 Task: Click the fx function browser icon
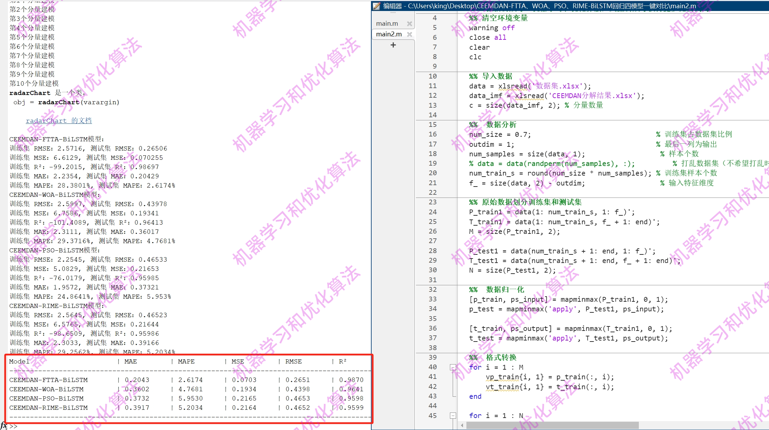pyautogui.click(x=4, y=426)
